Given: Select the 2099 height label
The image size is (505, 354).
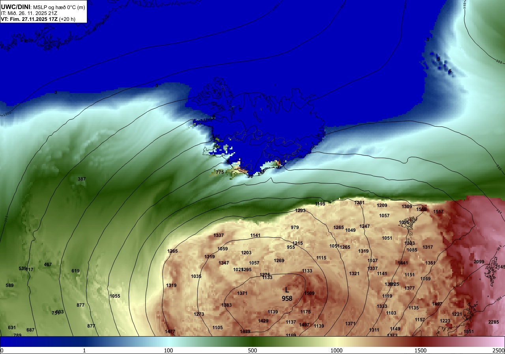Looking at the screenshot, I should [479, 262].
